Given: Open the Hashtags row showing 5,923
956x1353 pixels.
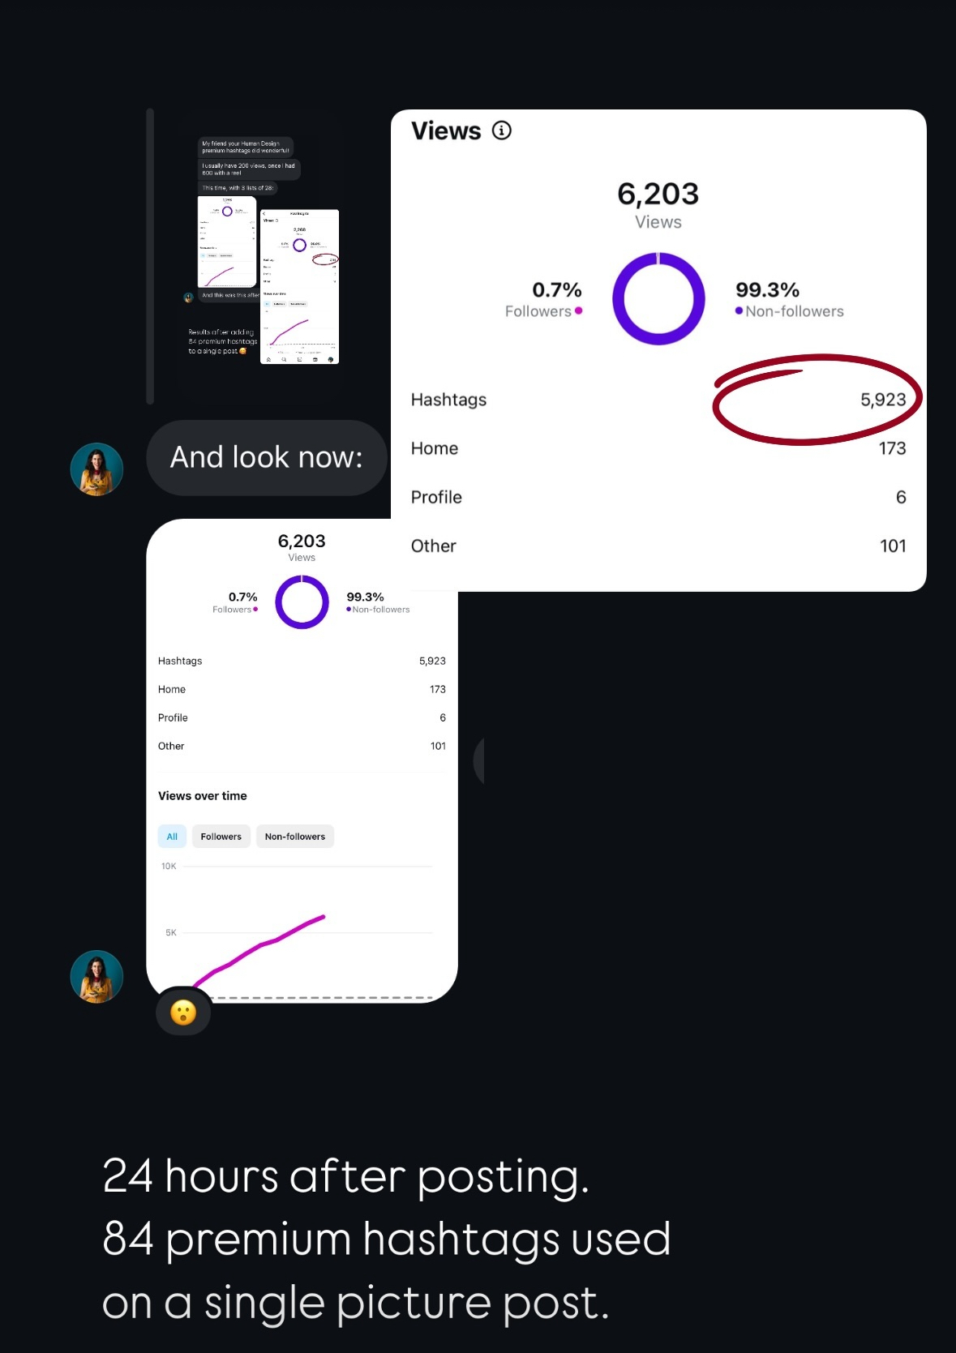Looking at the screenshot, I should [x=658, y=400].
